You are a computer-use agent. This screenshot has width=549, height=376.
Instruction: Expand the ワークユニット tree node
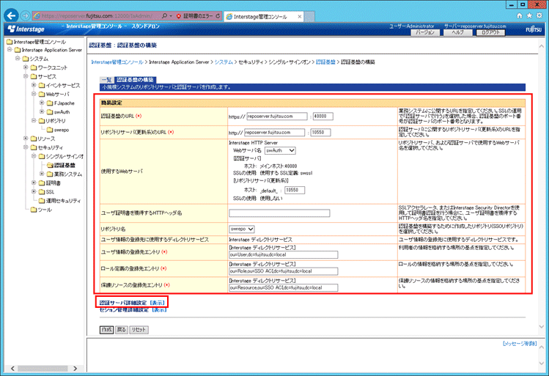point(26,67)
